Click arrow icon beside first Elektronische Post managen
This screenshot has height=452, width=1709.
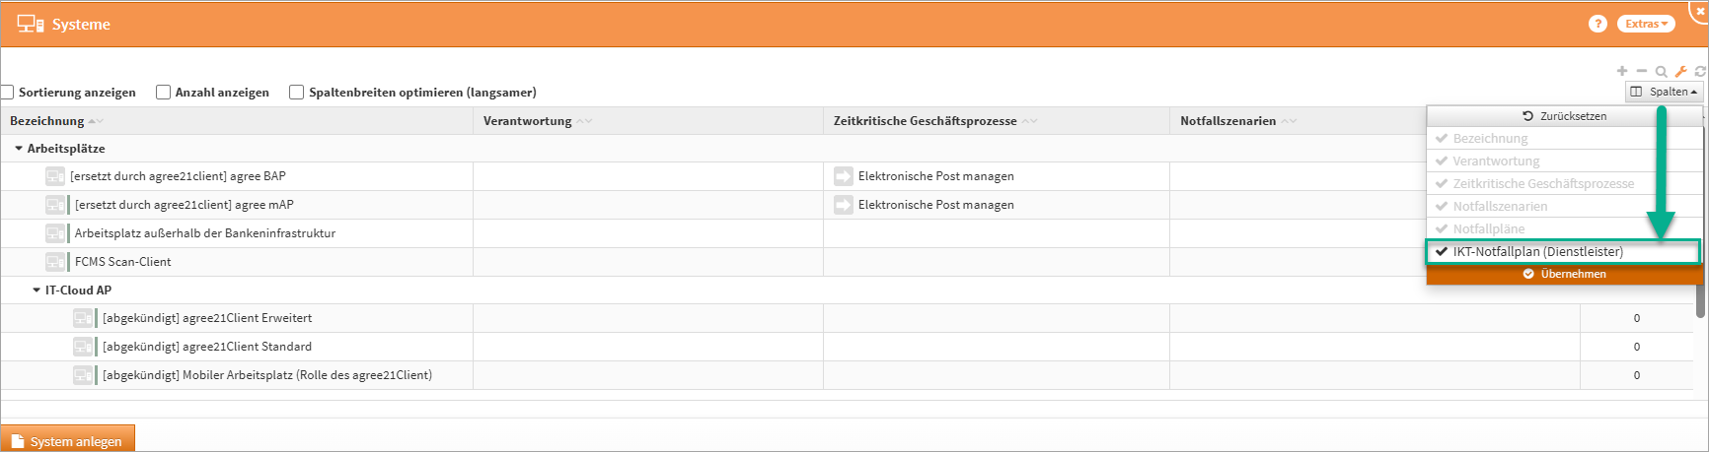pyautogui.click(x=844, y=176)
